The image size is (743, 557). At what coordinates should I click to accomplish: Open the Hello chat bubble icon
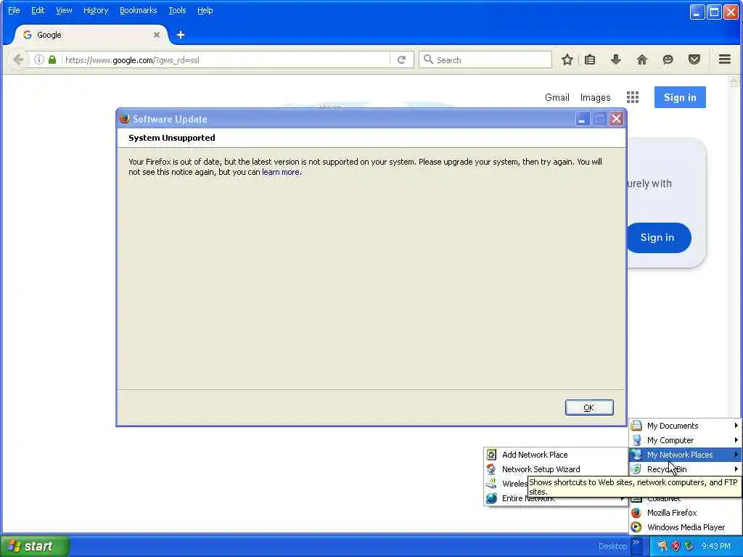tap(668, 59)
